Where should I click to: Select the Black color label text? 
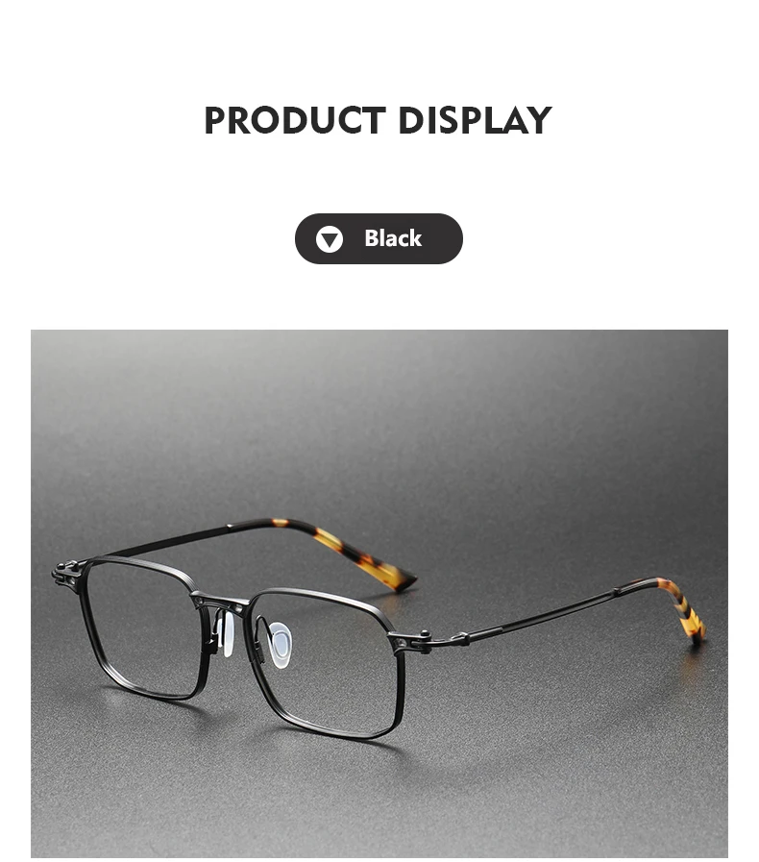point(393,238)
